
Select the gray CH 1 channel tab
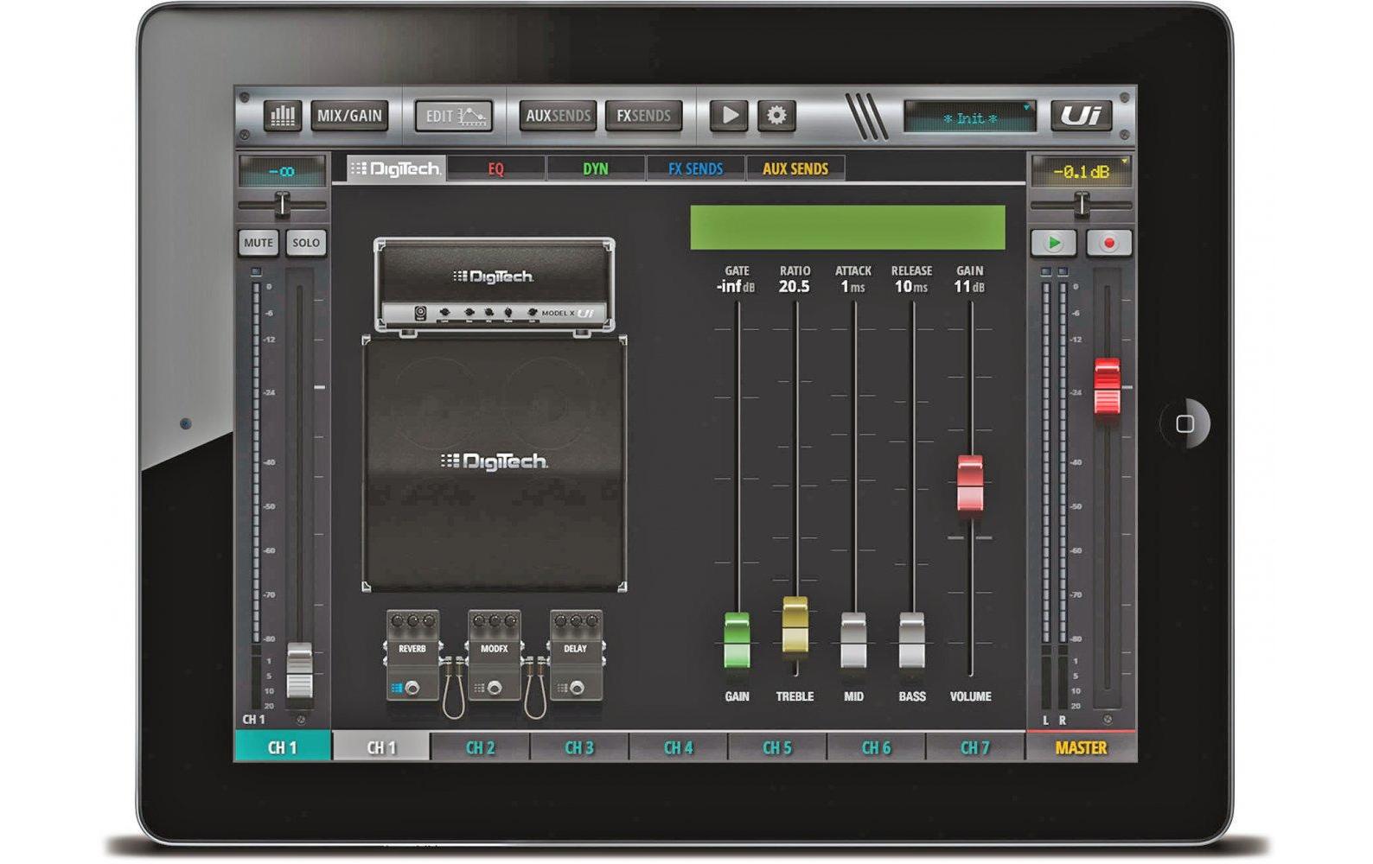click(381, 747)
